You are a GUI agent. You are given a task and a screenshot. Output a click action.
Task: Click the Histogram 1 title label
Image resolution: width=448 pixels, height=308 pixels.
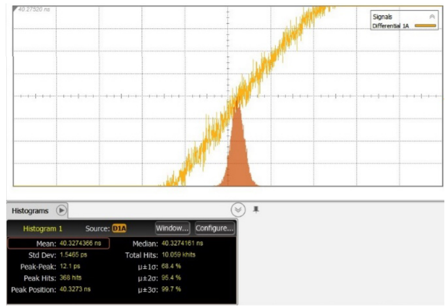[x=43, y=229]
